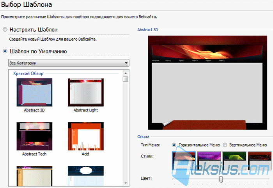Enable Вертикальное Меню option
The width and height of the screenshot is (273, 188).
click(225, 145)
